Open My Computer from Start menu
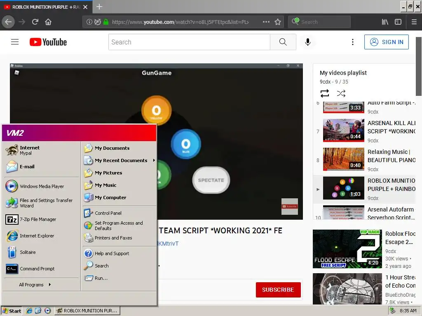Viewport: 422px width, 316px height. coord(119,197)
